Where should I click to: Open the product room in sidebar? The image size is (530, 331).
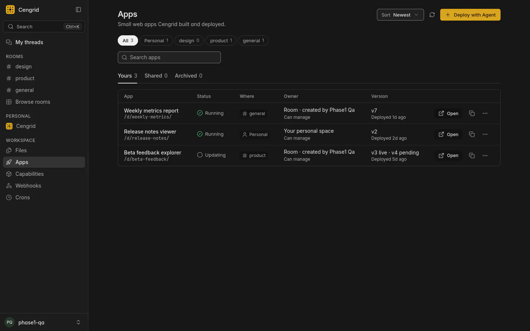click(x=44, y=78)
